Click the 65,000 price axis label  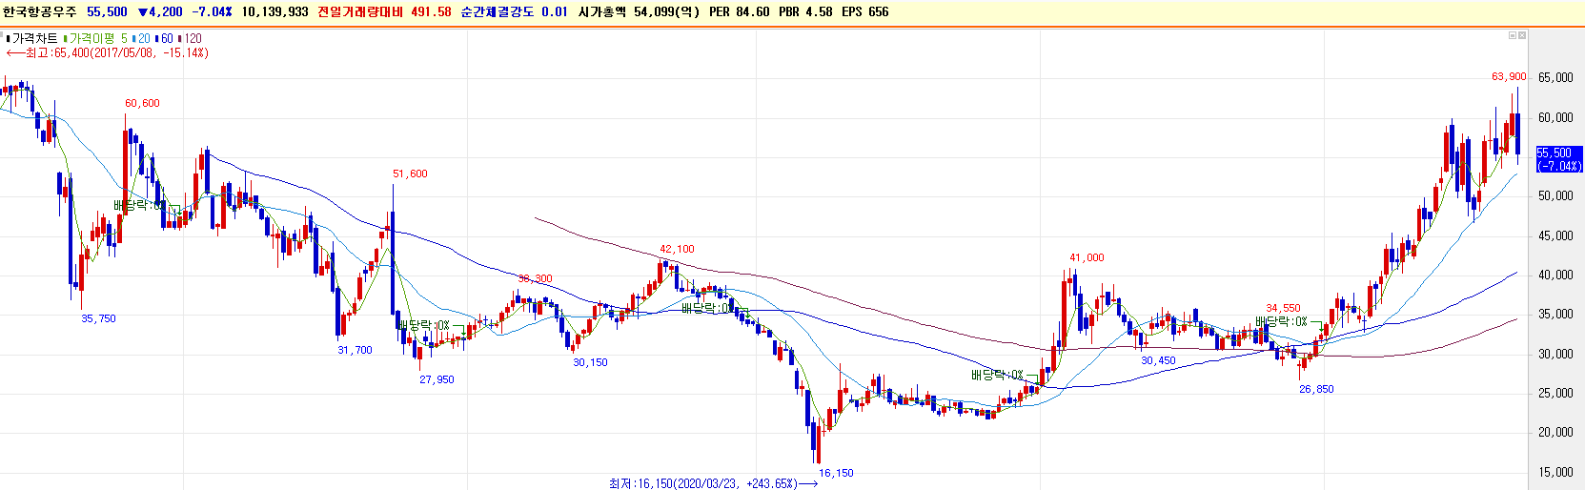[x=1555, y=78]
